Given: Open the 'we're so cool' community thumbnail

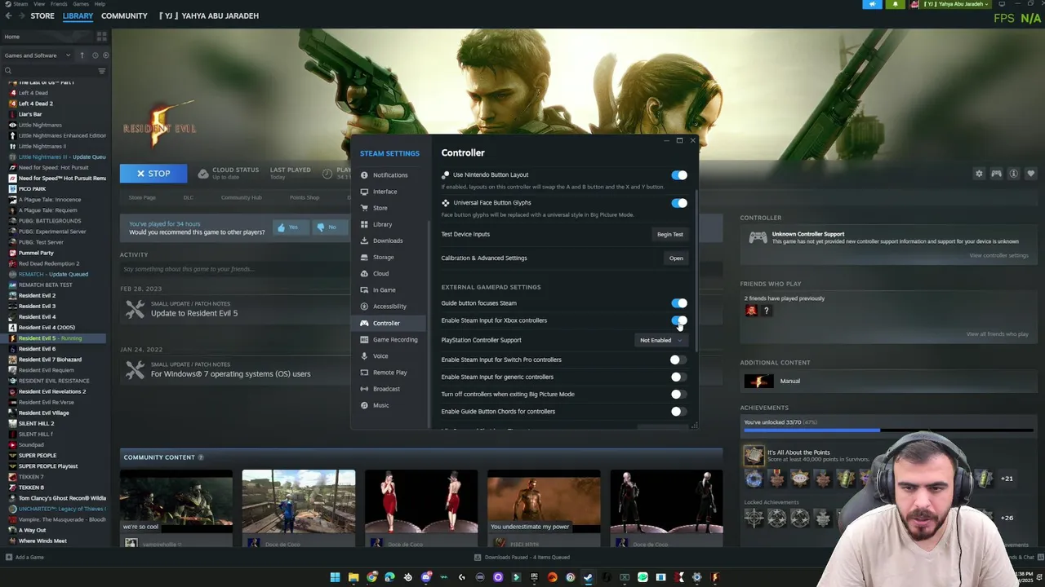Looking at the screenshot, I should [176, 501].
